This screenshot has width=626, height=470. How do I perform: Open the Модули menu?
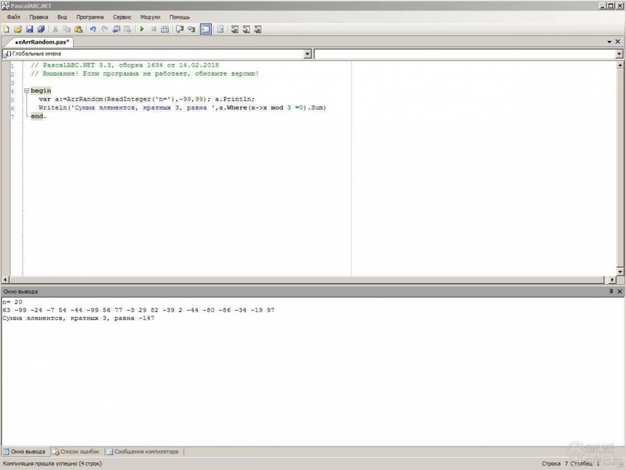(150, 17)
